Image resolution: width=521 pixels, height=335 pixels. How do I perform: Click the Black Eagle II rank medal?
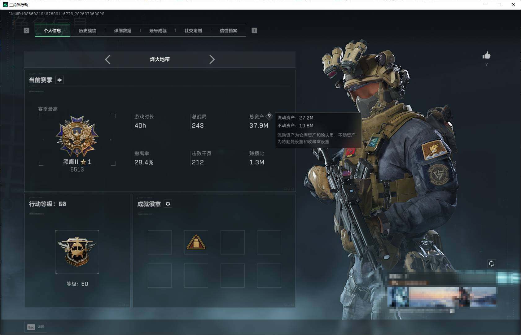pyautogui.click(x=77, y=137)
